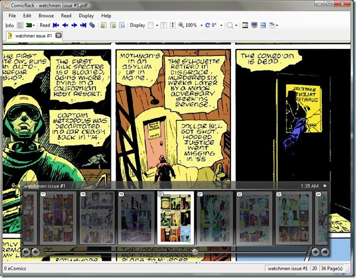Click the green comic display icon

tap(29, 25)
